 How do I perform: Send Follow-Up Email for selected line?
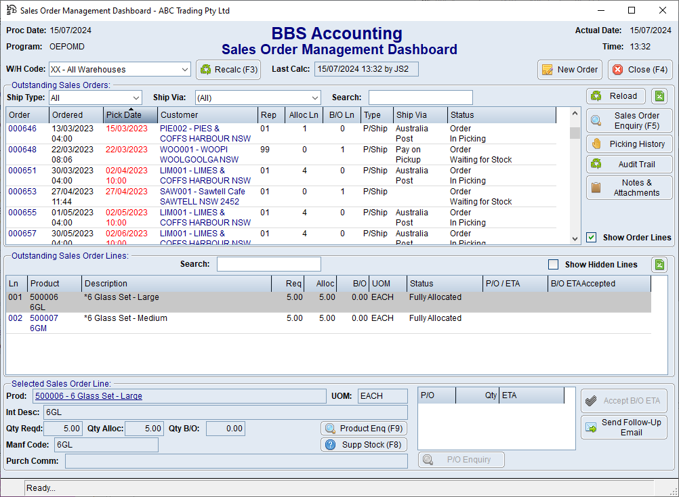coord(623,427)
